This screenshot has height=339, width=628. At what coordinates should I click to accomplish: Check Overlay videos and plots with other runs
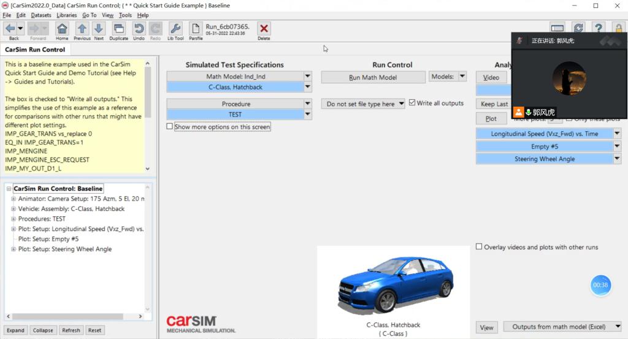click(479, 247)
